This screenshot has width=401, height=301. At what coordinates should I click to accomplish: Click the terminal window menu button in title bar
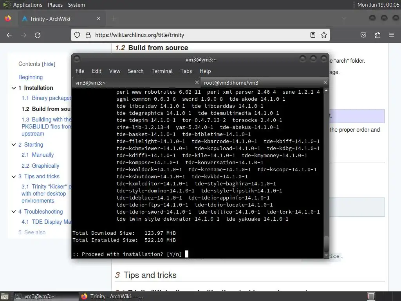pos(77,59)
